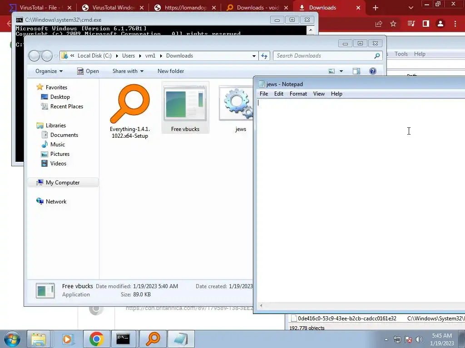This screenshot has width=465, height=348.
Task: Click the Explorer Back navigation button
Action: (34, 56)
